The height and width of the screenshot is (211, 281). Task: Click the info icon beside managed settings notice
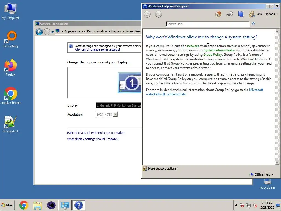click(x=71, y=46)
